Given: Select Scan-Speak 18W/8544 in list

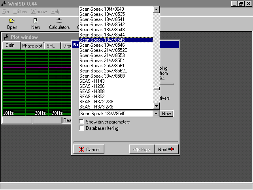Looking at the screenshot, I should (x=116, y=35).
